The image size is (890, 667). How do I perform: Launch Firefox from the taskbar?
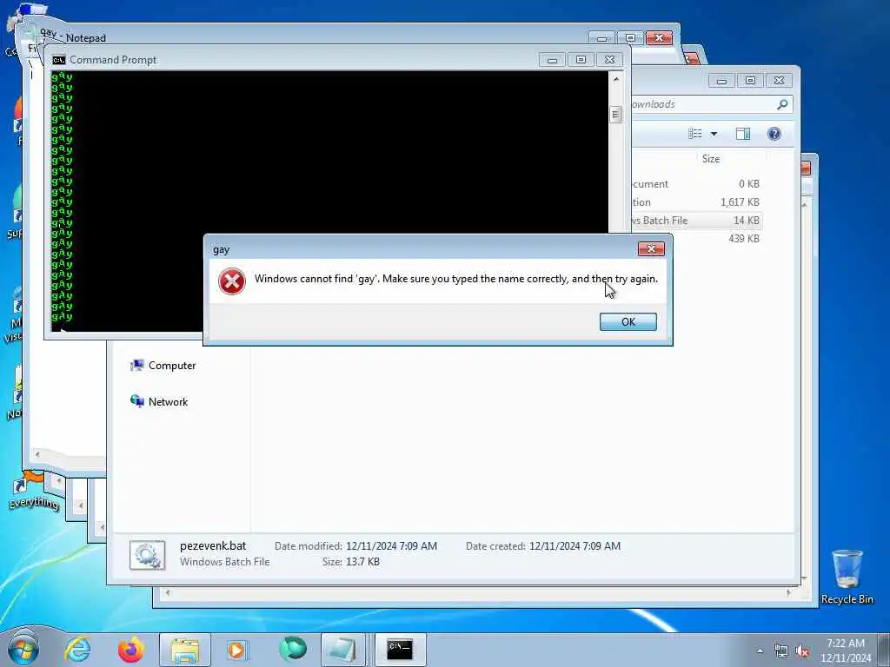coord(131,650)
